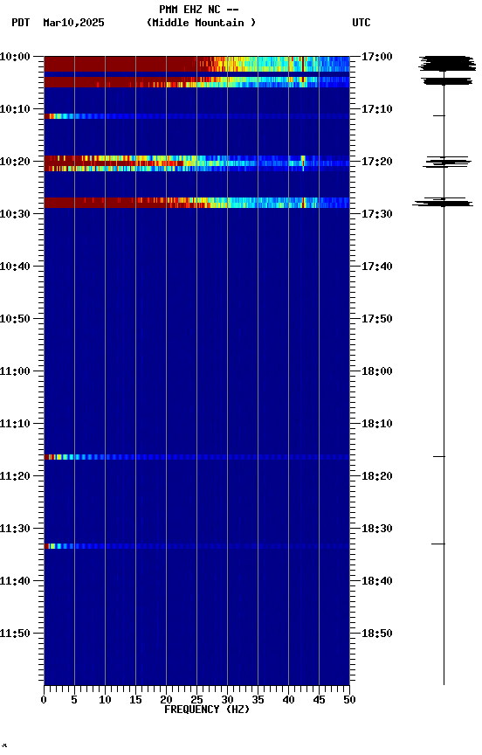Click the '10:50' PDT time label
The width and height of the screenshot is (482, 755).
pos(15,319)
